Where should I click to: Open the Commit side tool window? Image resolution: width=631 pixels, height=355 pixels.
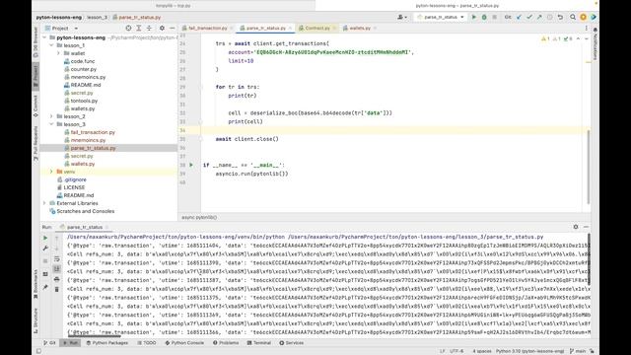[35, 106]
